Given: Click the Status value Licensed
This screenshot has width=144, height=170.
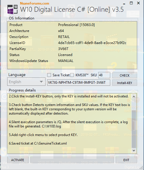Looking at the screenshot, I should tap(65, 55).
